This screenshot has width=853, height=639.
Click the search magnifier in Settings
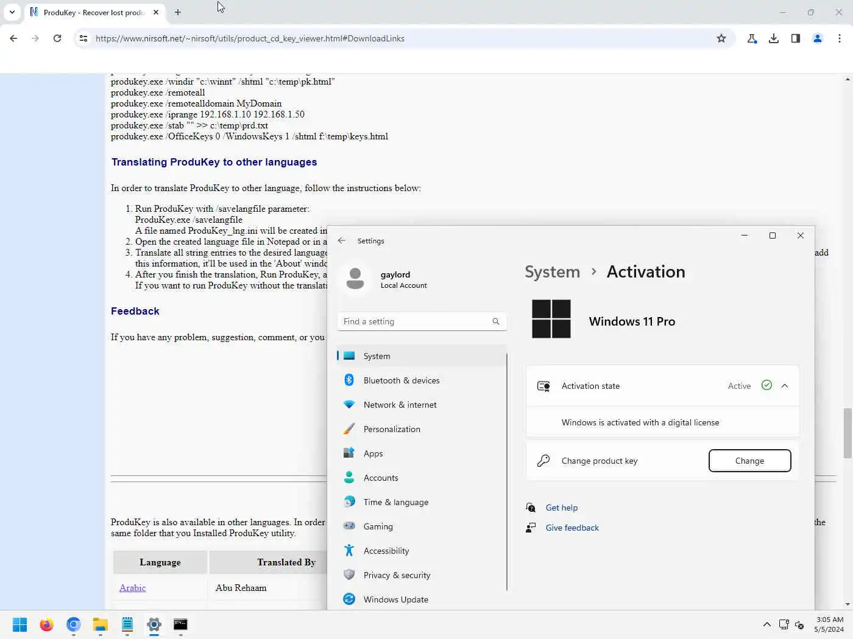496,321
